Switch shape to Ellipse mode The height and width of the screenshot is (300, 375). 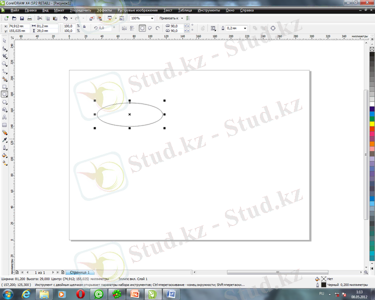[x=142, y=28]
